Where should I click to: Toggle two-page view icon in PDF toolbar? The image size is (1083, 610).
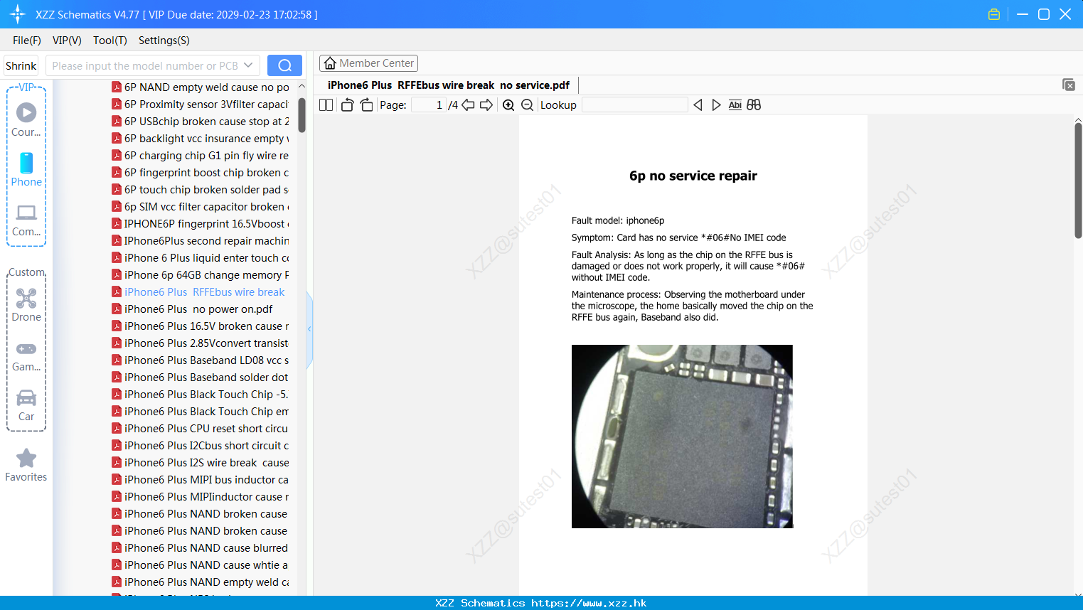[326, 105]
